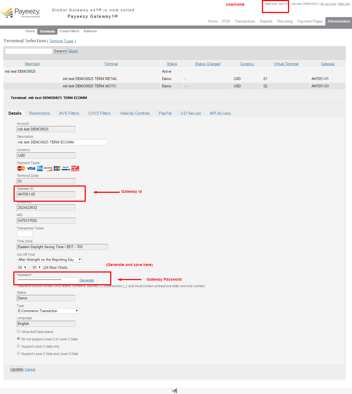
Task: Open the Cut-Off Time dropdown
Action: click(x=49, y=260)
